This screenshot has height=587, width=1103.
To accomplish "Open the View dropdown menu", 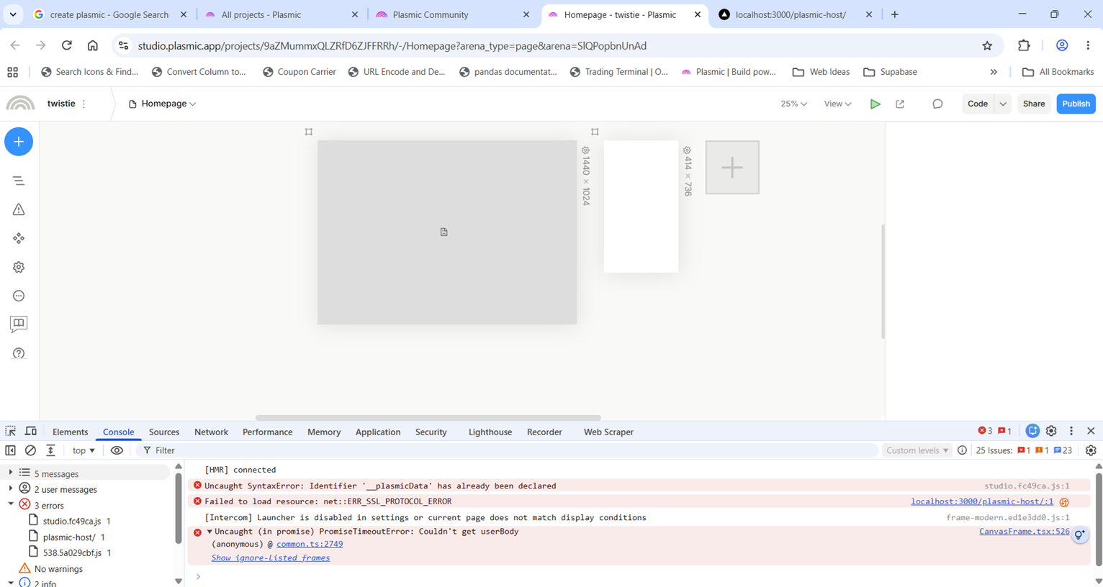I will click(837, 104).
